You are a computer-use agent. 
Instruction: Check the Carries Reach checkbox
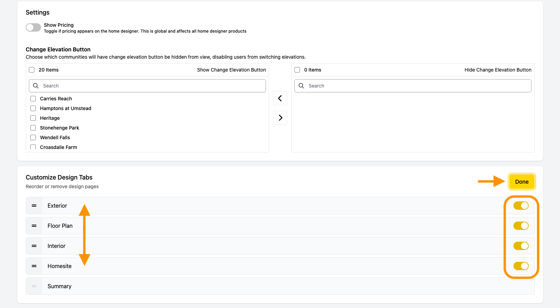pos(33,99)
